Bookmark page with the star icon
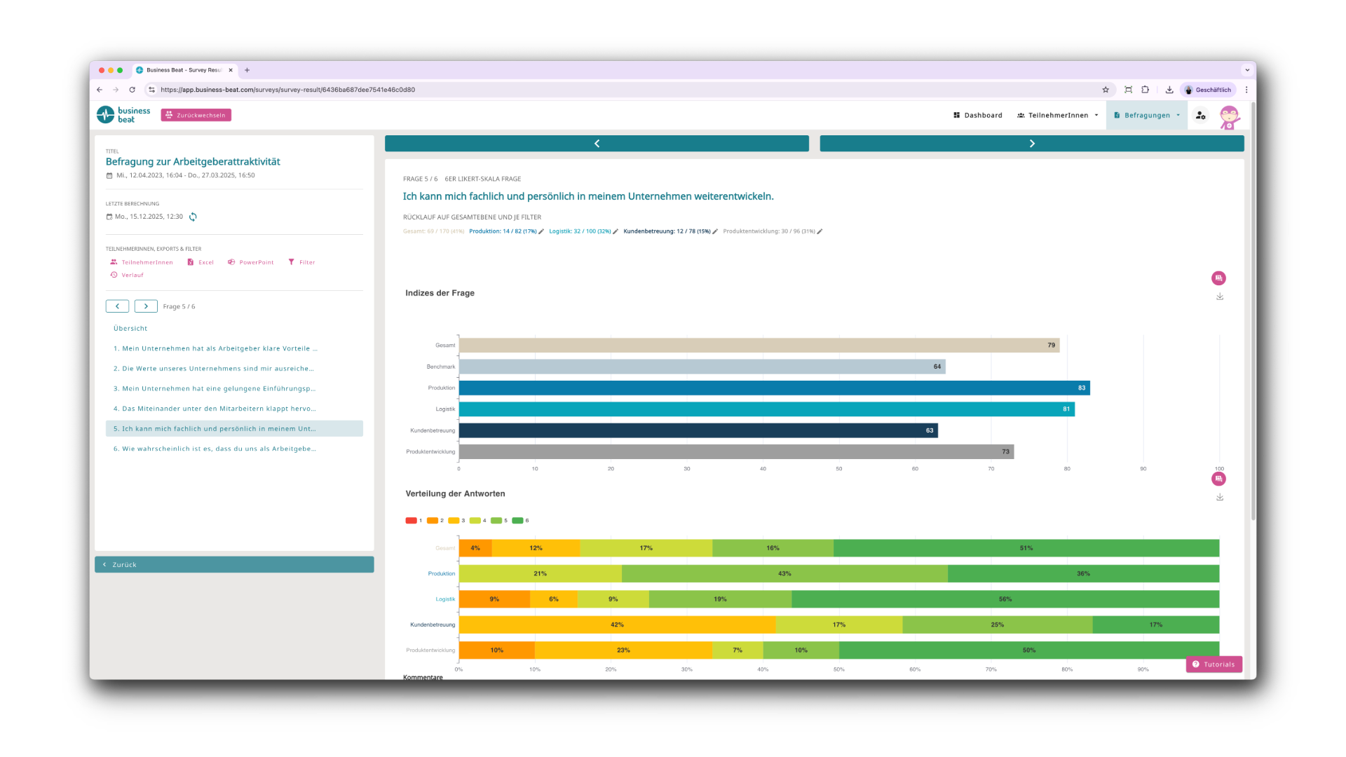 pyautogui.click(x=1106, y=90)
